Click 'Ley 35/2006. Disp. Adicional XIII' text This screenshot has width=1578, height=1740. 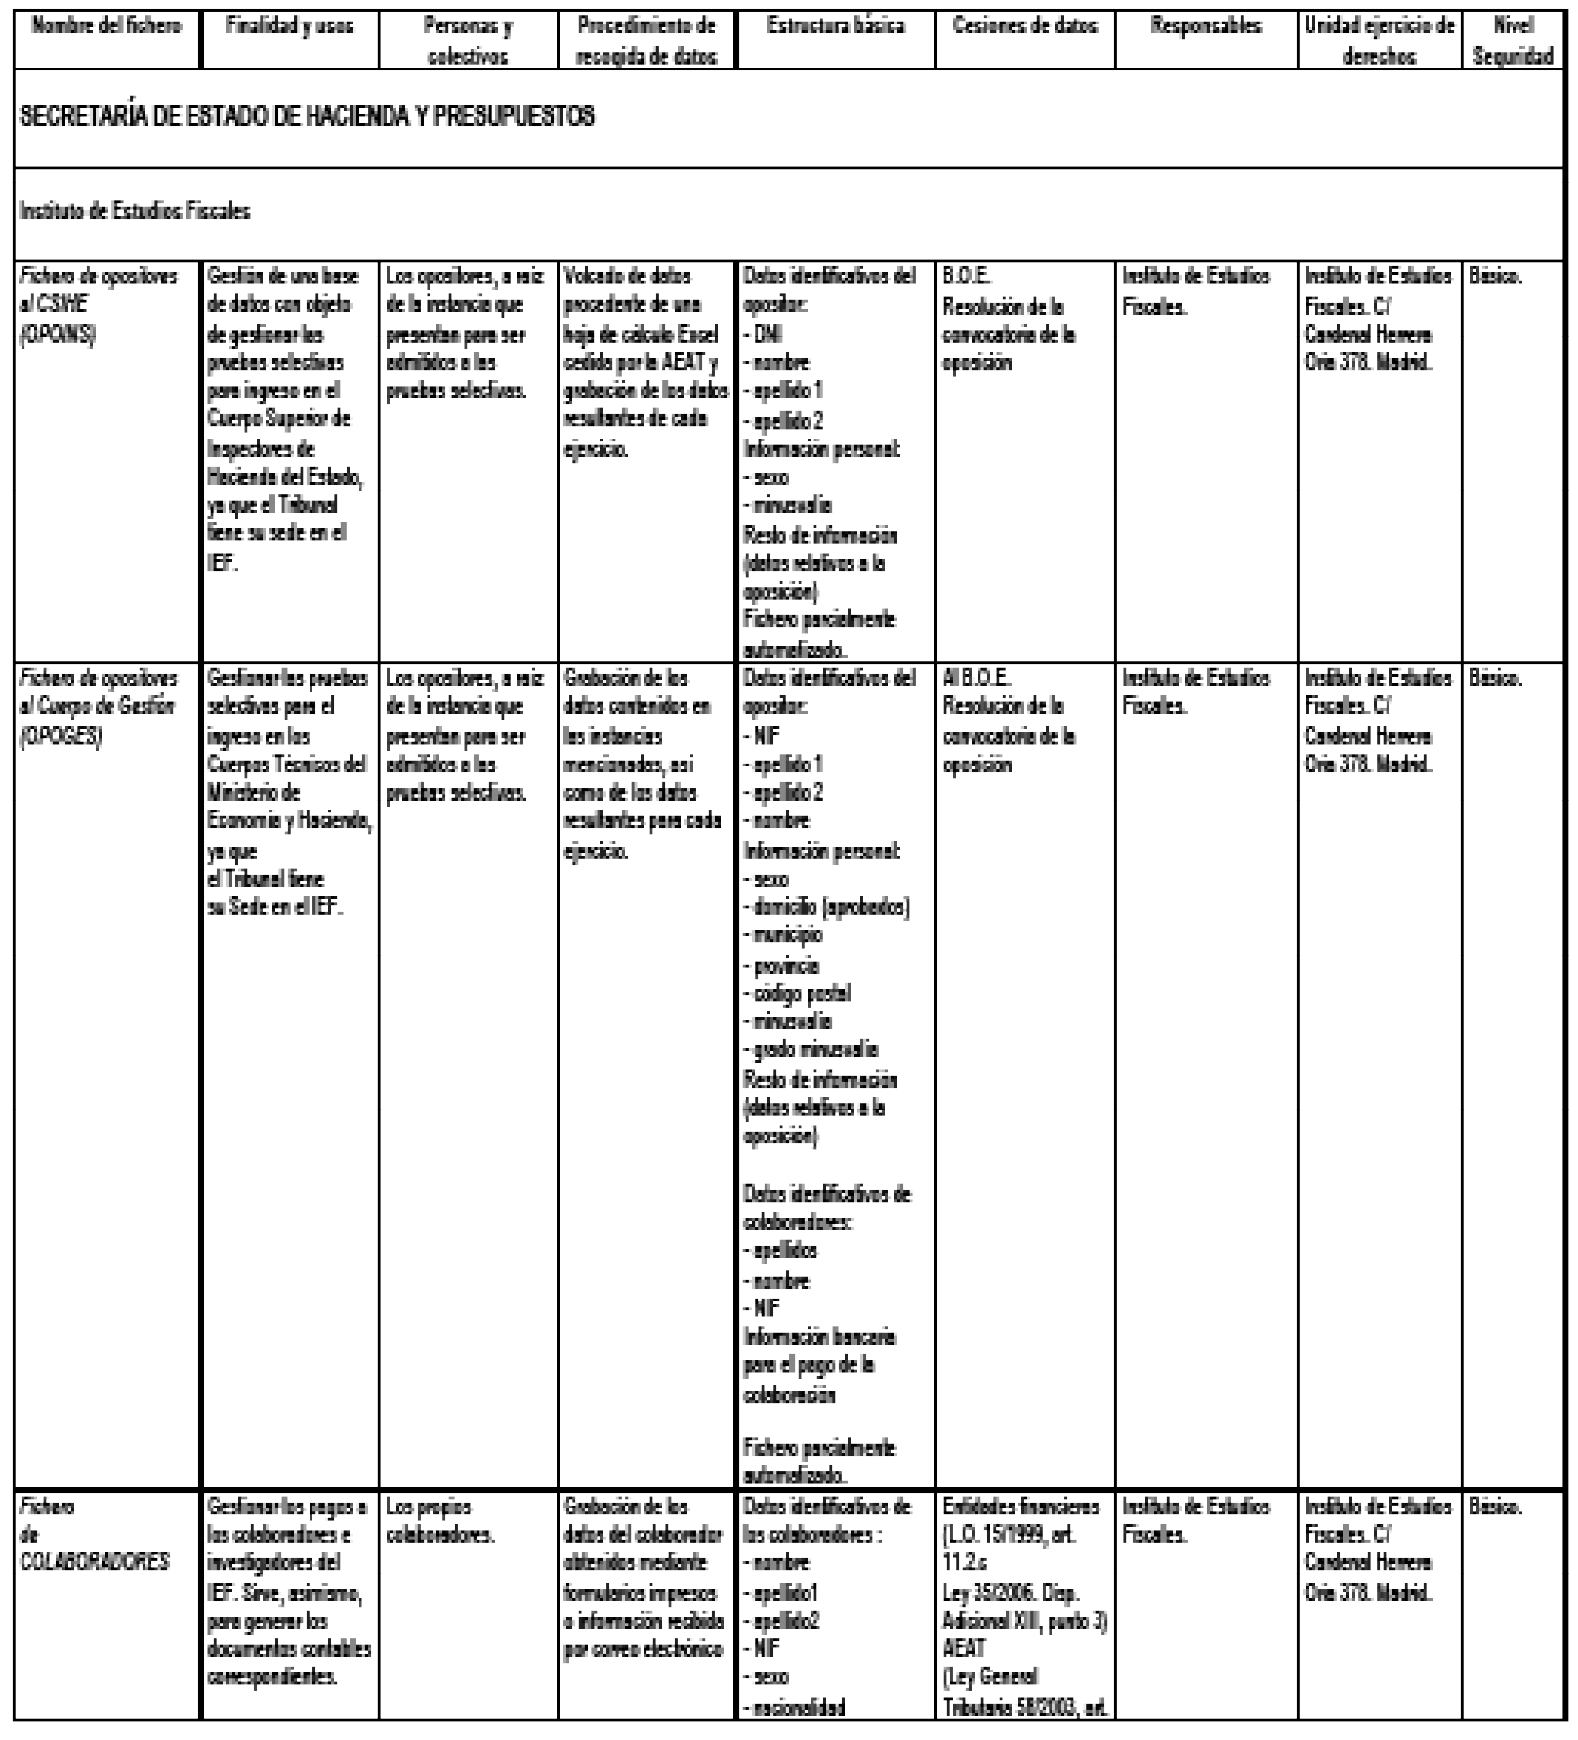pos(1025,1607)
